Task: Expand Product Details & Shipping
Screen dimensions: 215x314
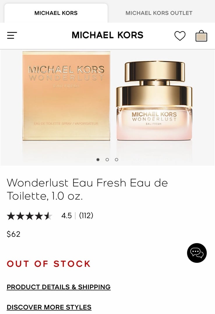Action: (x=59, y=287)
